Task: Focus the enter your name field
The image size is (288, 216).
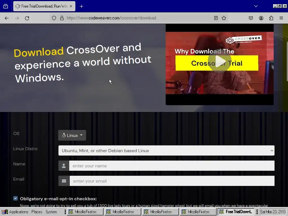Action: pos(172,166)
